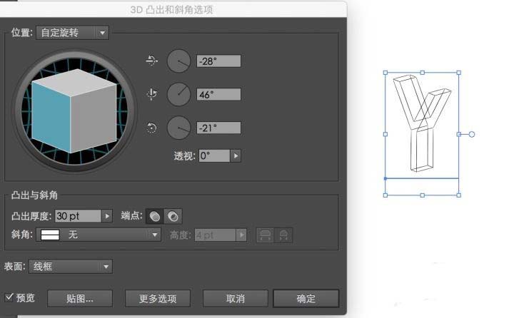Open the 高度 height slider arrow

pyautogui.click(x=241, y=235)
